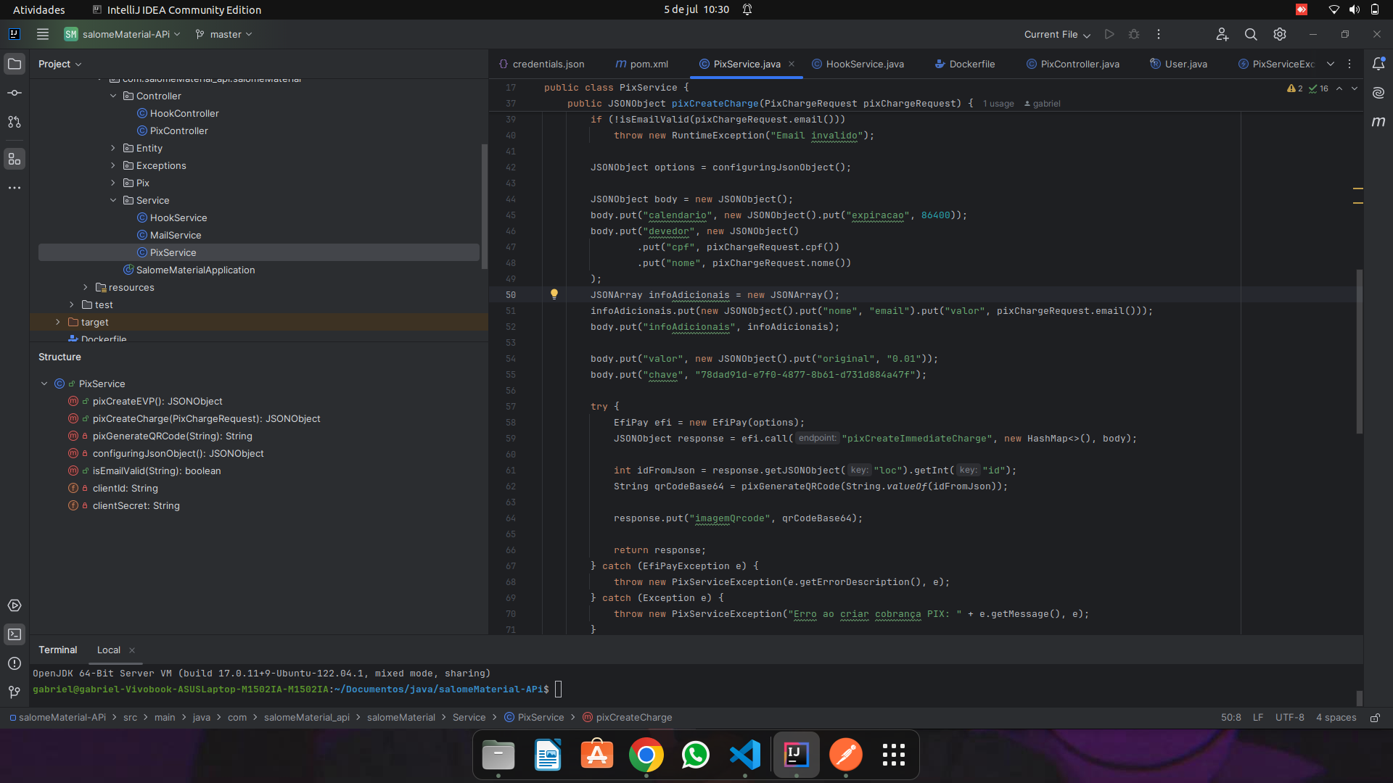Open Google Chrome from the dock
Image resolution: width=1393 pixels, height=783 pixels.
pyautogui.click(x=646, y=755)
